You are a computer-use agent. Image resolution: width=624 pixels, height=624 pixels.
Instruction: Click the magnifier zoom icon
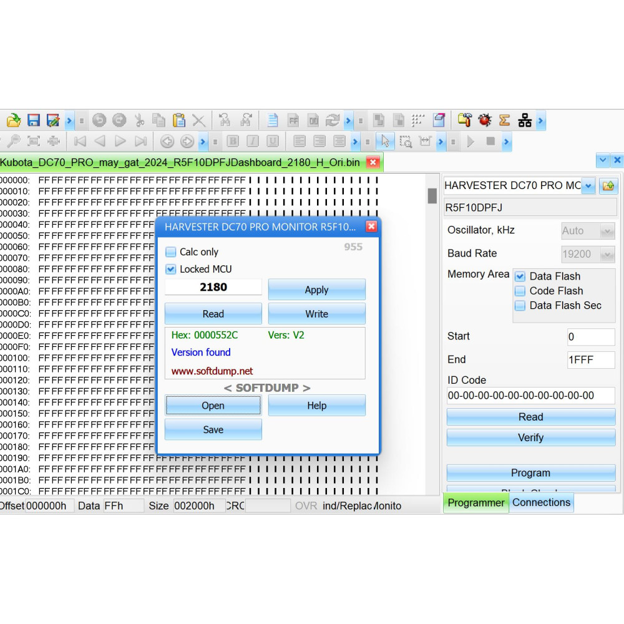pyautogui.click(x=14, y=141)
